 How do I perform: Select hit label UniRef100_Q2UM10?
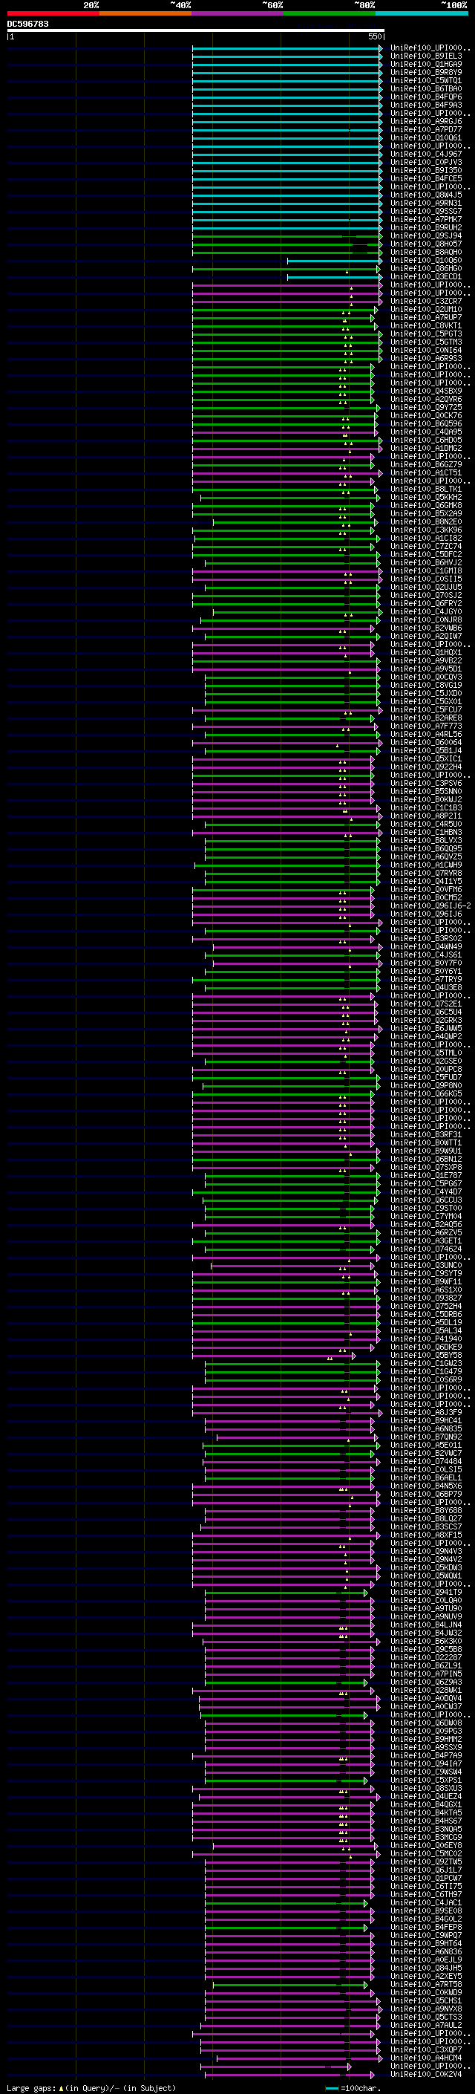[426, 309]
